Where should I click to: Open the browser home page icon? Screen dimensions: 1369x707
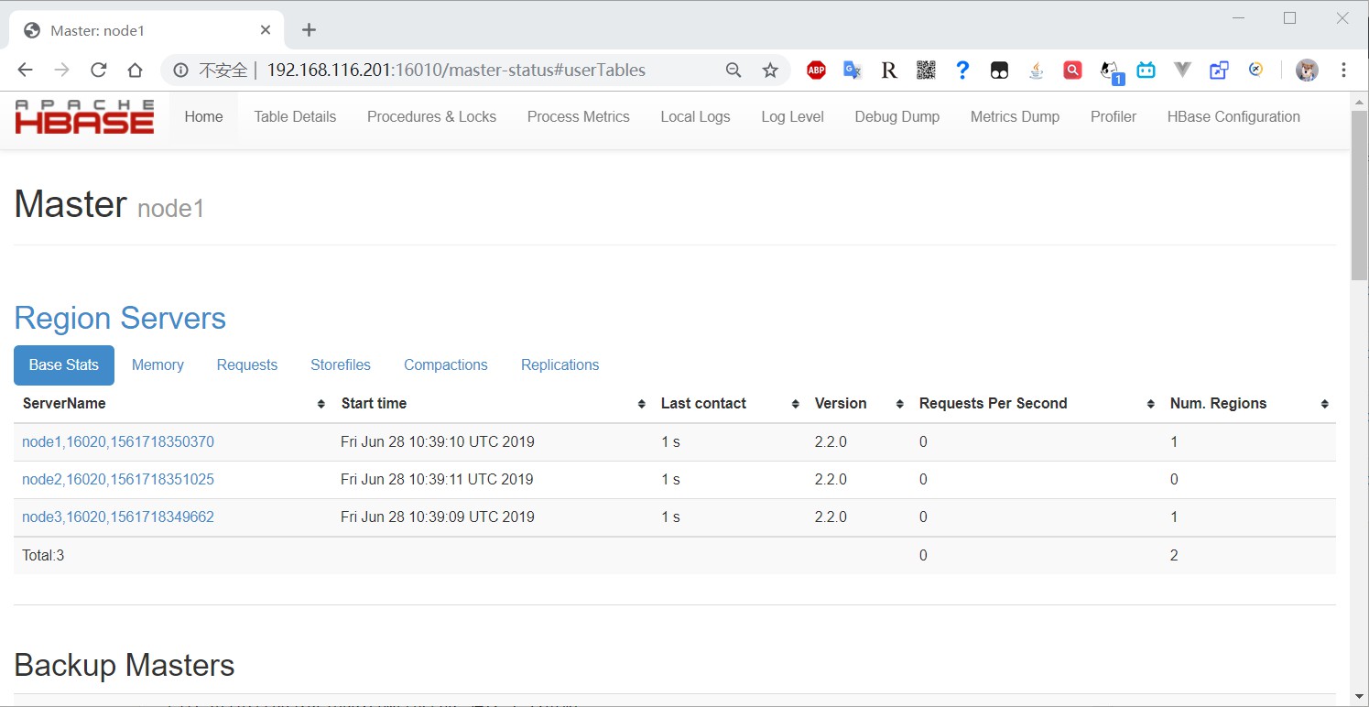click(x=135, y=71)
